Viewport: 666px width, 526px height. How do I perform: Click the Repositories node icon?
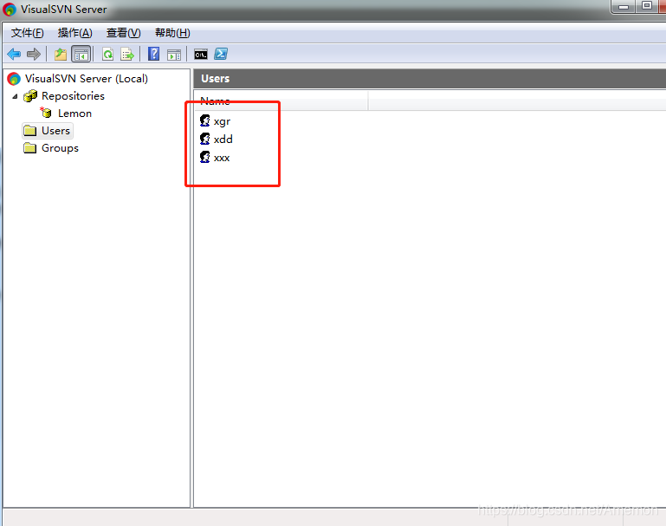coord(30,96)
